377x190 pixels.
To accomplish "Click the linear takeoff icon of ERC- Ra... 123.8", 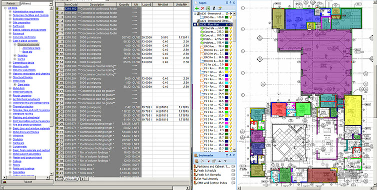I will (202, 17).
